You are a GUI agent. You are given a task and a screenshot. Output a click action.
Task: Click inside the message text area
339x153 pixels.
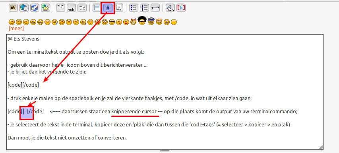[x=165, y=92]
